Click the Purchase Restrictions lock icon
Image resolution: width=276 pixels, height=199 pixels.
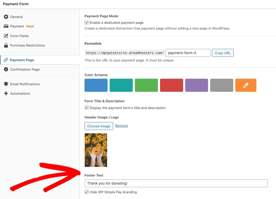(6, 45)
